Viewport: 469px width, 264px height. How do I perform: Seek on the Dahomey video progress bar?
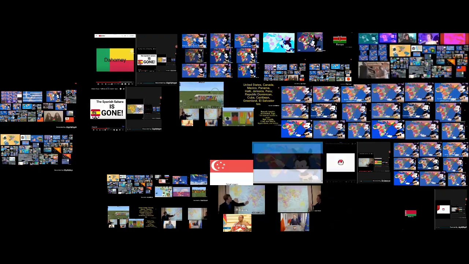(x=115, y=82)
